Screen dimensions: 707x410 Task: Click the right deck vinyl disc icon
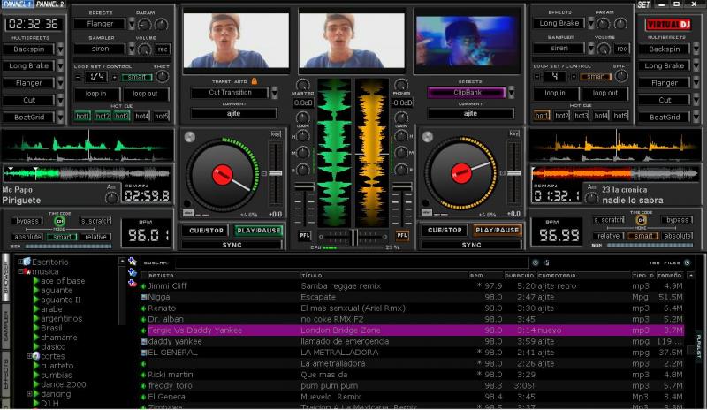[428, 137]
